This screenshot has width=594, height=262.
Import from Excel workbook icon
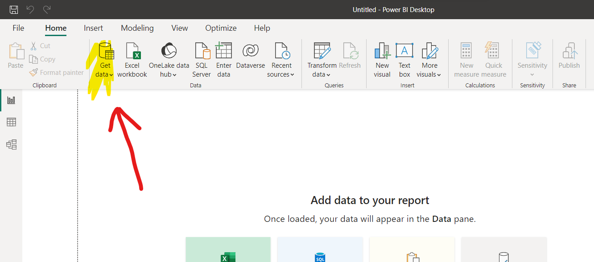(133, 51)
